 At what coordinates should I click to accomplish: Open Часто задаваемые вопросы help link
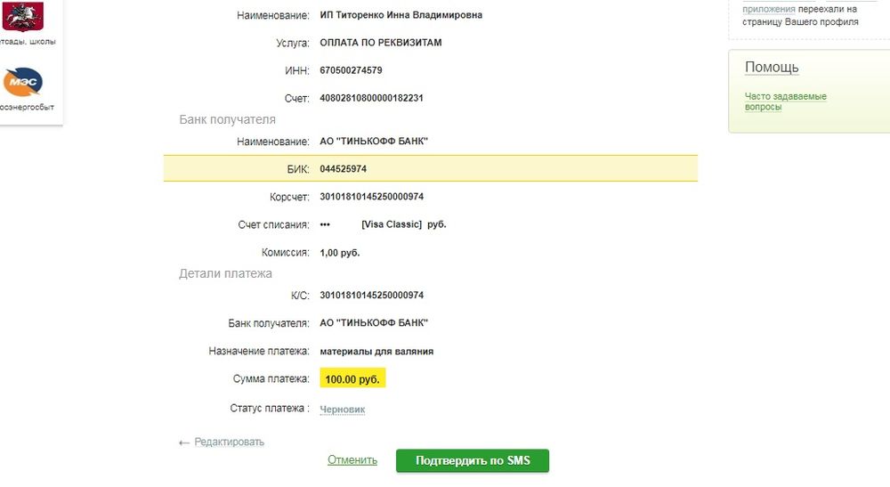[786, 101]
